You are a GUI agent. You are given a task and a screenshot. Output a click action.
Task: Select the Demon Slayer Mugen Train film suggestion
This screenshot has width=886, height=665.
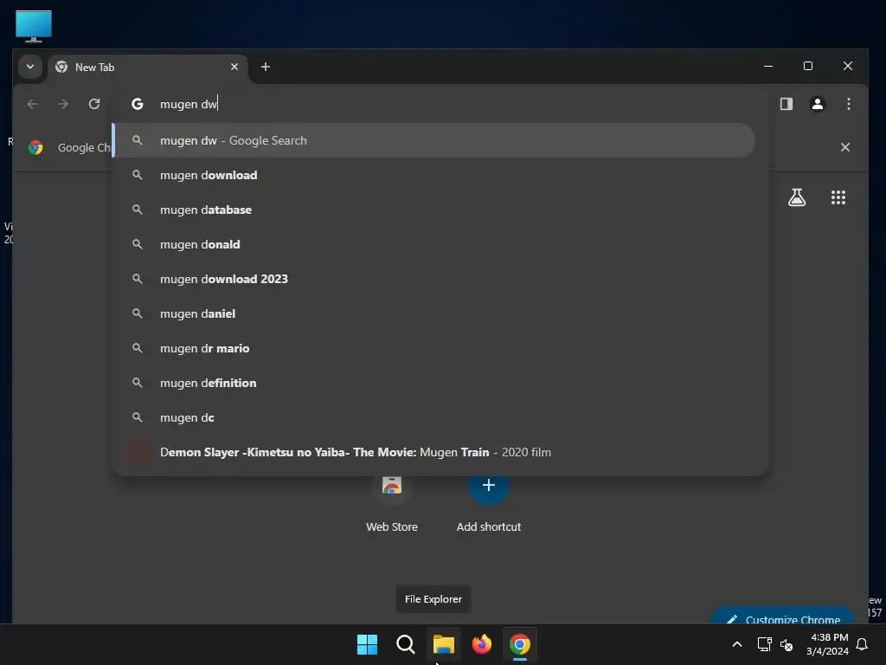[433, 452]
